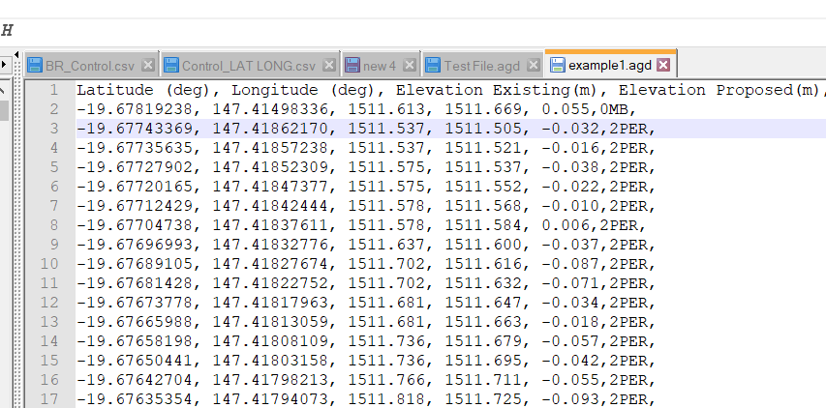The width and height of the screenshot is (826, 408).
Task: Close the Test File.agd tab
Action: pos(534,66)
